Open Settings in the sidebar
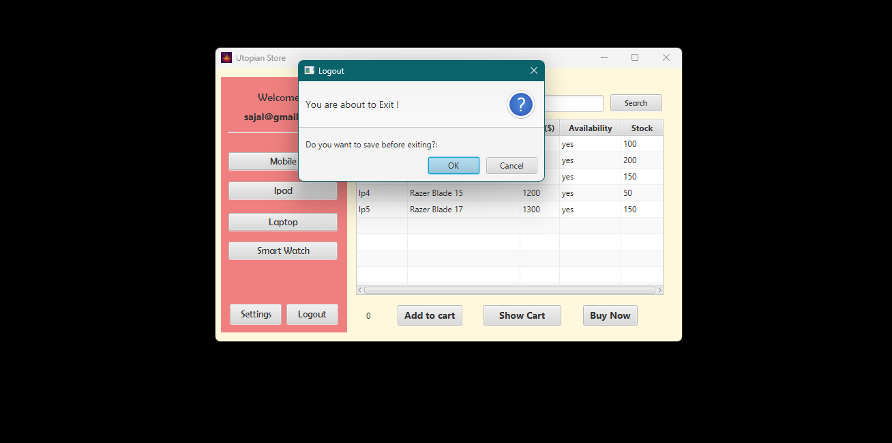Viewport: 892px width, 443px height. click(x=256, y=314)
